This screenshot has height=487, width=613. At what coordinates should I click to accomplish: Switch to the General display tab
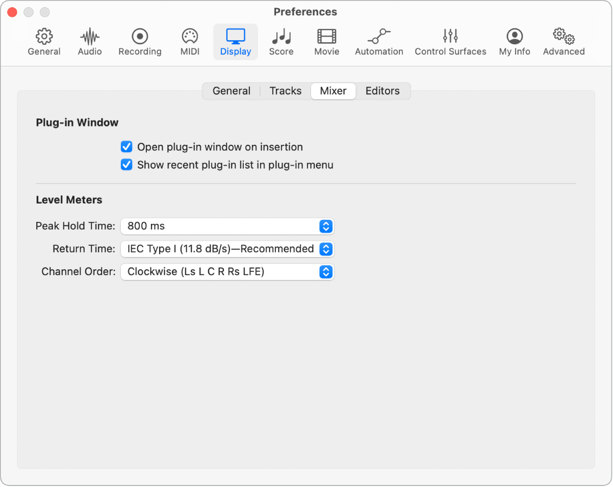point(232,91)
